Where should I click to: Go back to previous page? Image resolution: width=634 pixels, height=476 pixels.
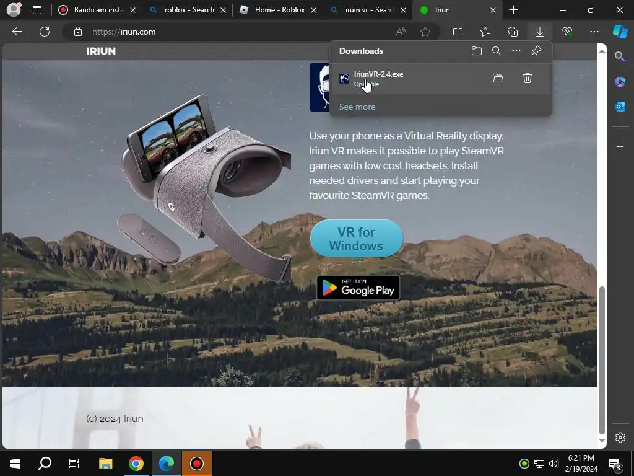coord(17,32)
